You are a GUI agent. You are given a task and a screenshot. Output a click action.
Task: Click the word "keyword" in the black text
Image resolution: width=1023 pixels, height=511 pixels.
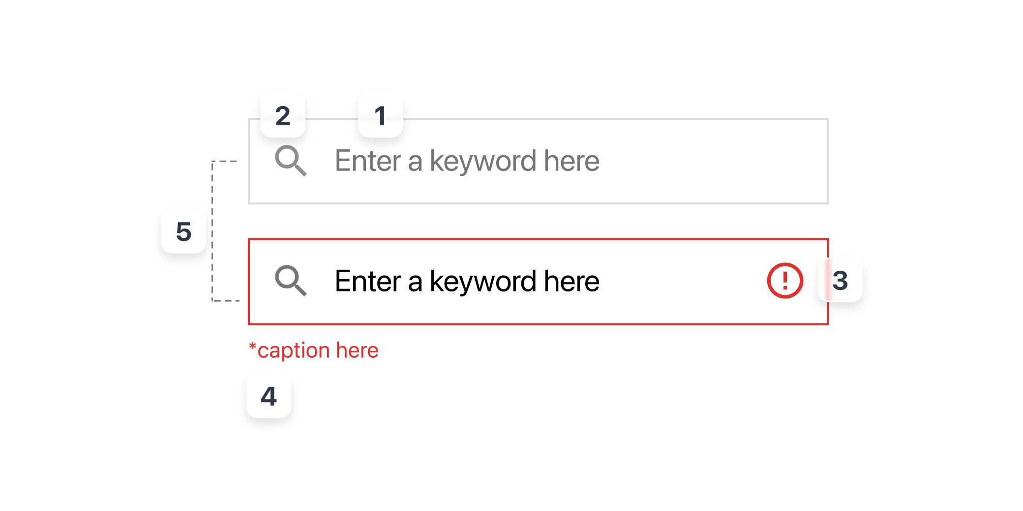point(483,281)
